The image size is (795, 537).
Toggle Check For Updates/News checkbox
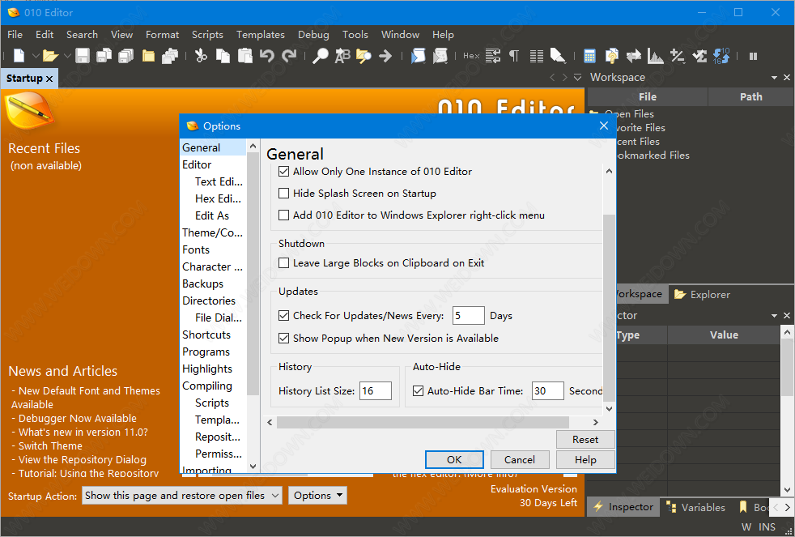coord(284,315)
